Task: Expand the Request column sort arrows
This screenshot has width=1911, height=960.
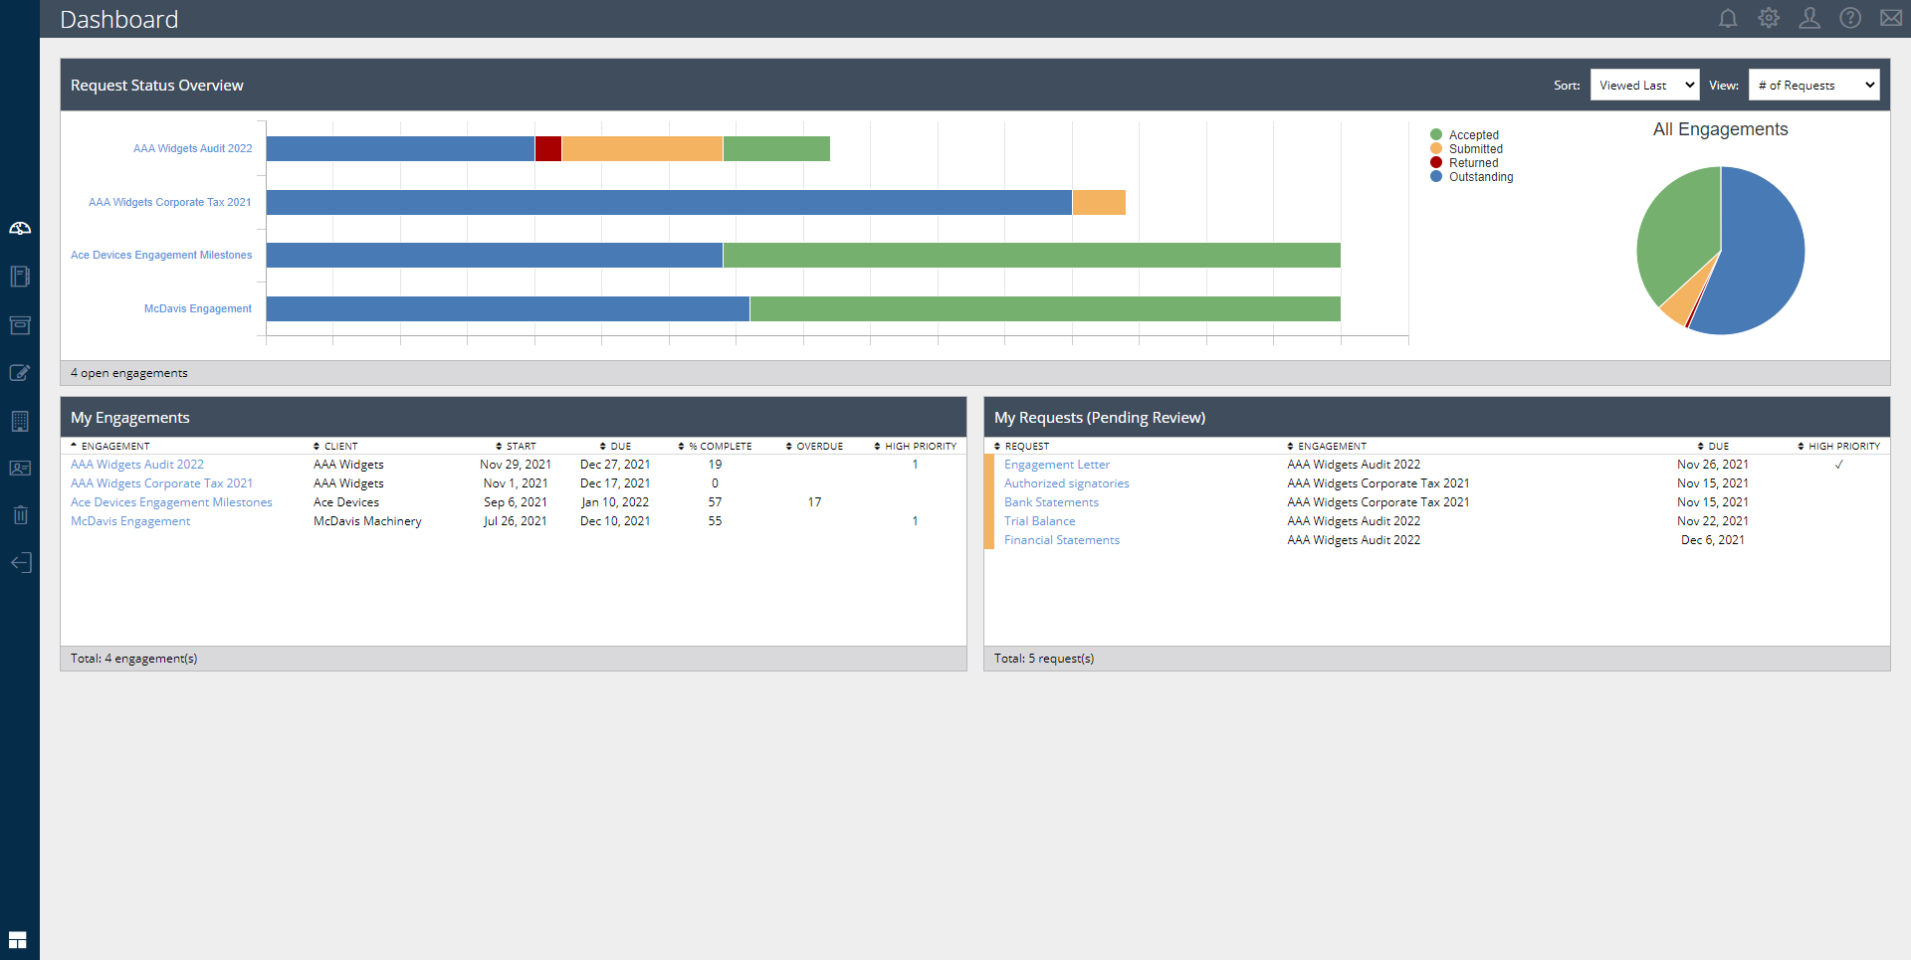Action: pos(996,446)
